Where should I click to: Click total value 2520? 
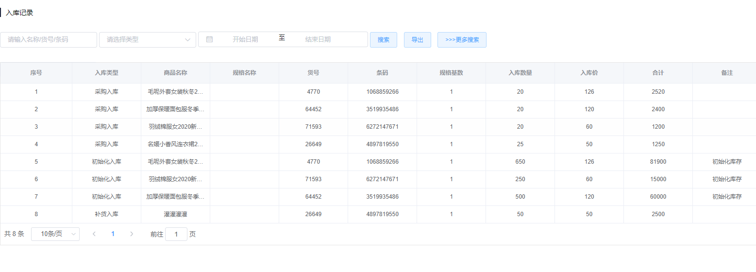658,92
